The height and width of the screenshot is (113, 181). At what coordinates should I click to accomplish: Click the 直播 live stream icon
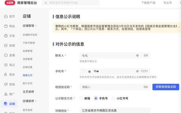(6, 55)
